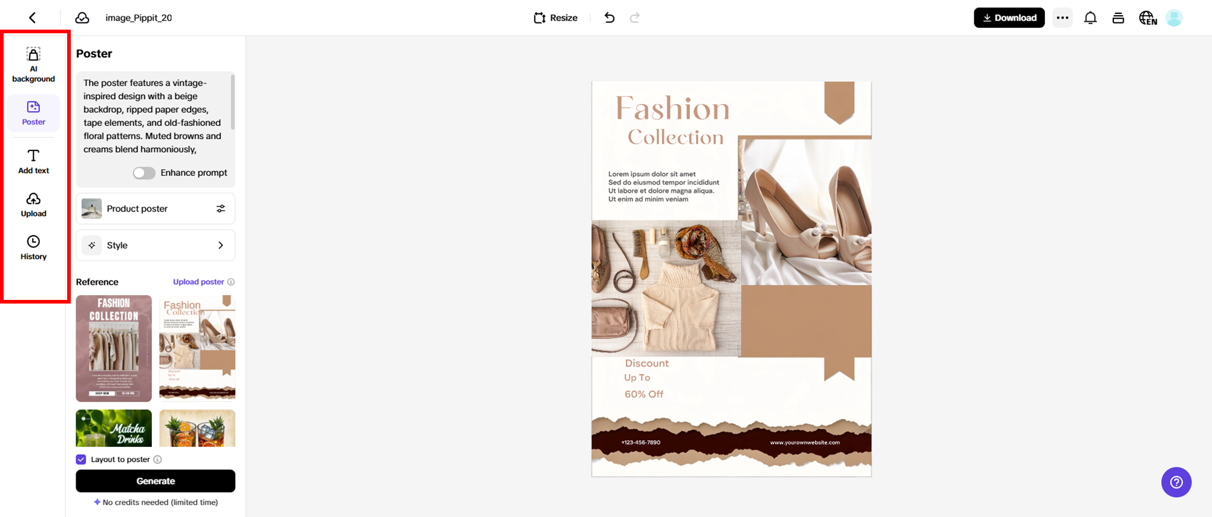The image size is (1212, 517).
Task: Click the prompt box scrollbar
Action: [233, 102]
